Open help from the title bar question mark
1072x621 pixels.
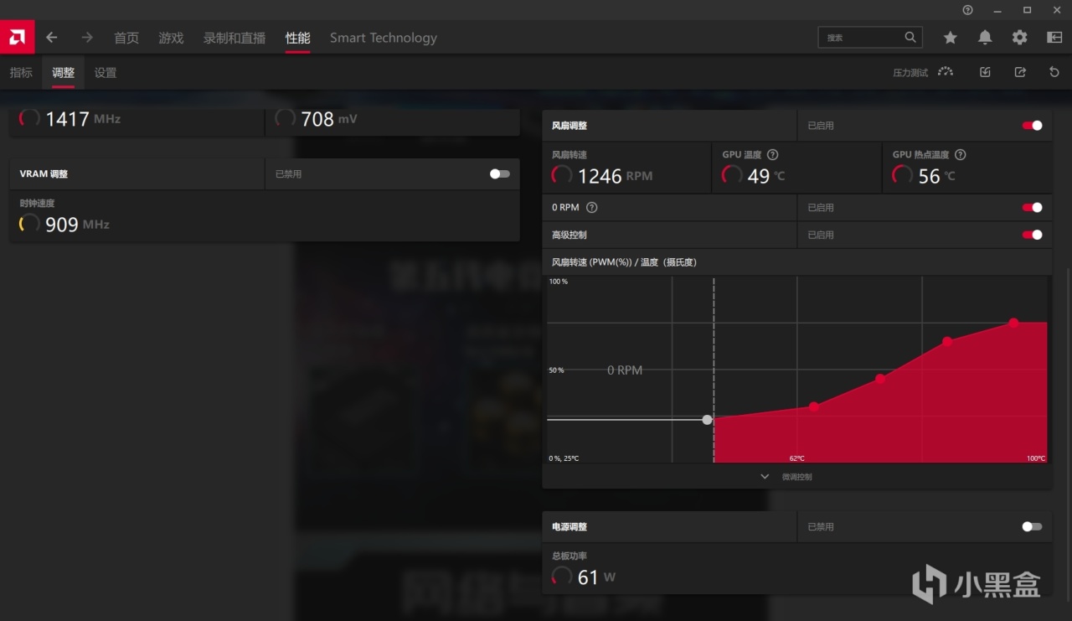coord(967,10)
